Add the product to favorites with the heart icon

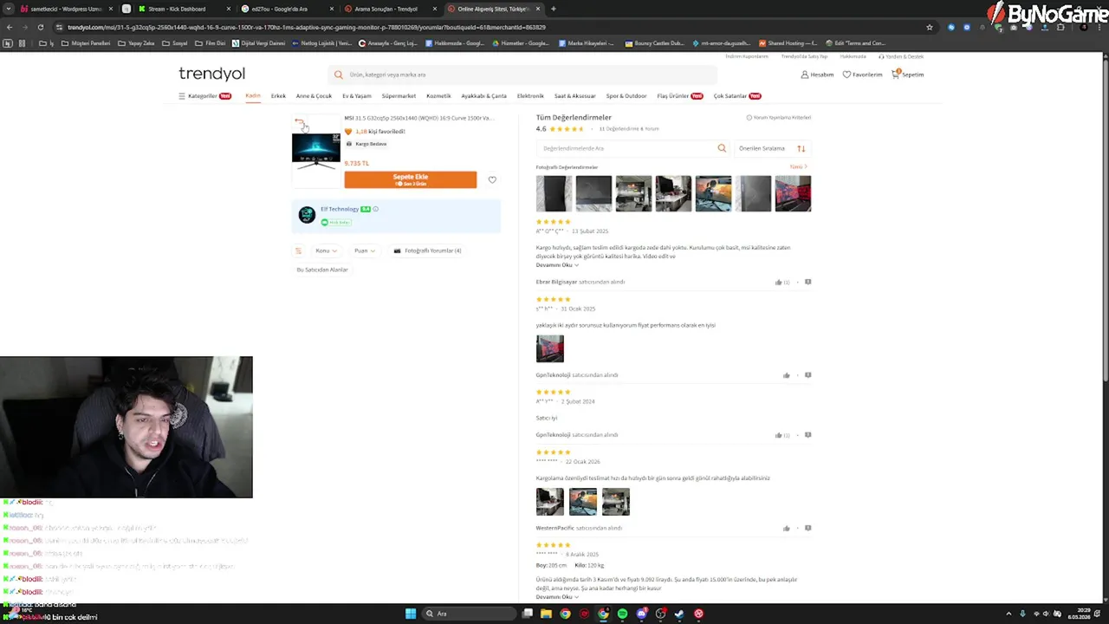(x=492, y=179)
